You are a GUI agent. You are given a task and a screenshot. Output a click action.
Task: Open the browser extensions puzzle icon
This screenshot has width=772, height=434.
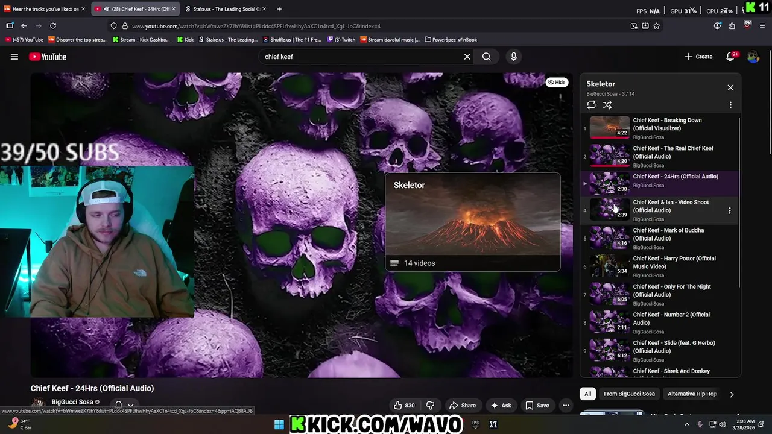pyautogui.click(x=732, y=26)
